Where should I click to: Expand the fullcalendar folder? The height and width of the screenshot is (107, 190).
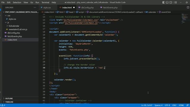pyautogui.click(x=20, y=26)
